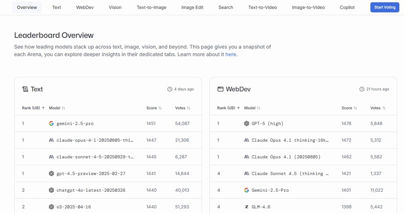Click the OpenAI icon beside o3-2025-04-16
Image resolution: width=404 pixels, height=213 pixels.
point(52,207)
